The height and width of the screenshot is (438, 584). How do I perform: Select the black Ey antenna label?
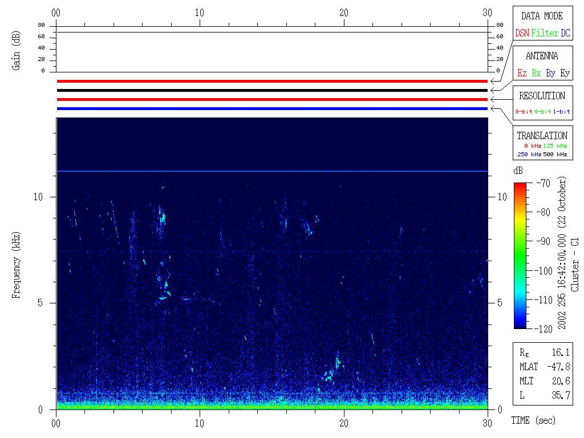pyautogui.click(x=565, y=74)
